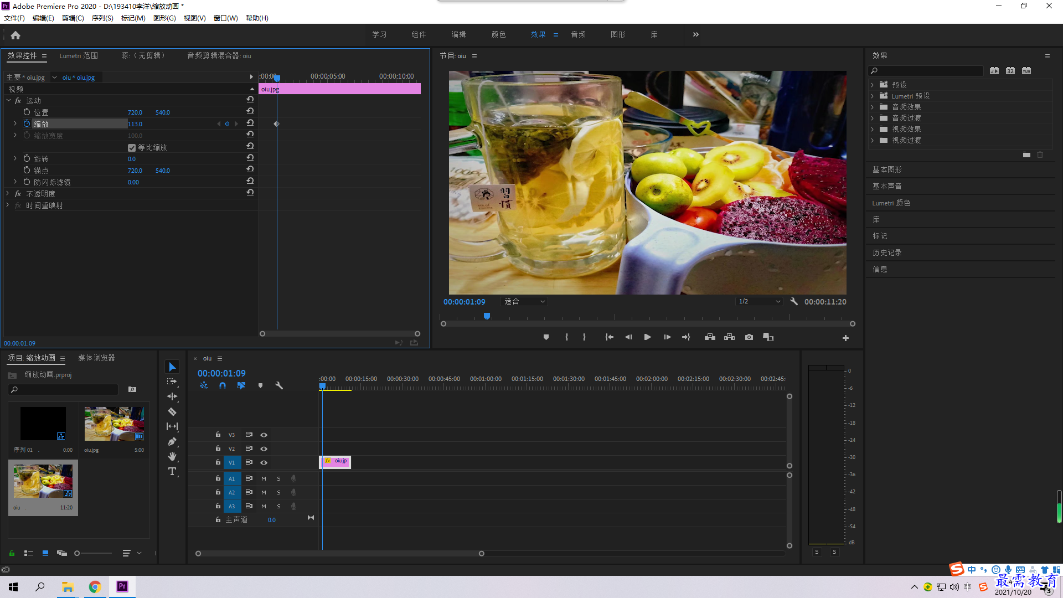Toggle snap in timeline
1063x598 pixels.
[x=222, y=385]
